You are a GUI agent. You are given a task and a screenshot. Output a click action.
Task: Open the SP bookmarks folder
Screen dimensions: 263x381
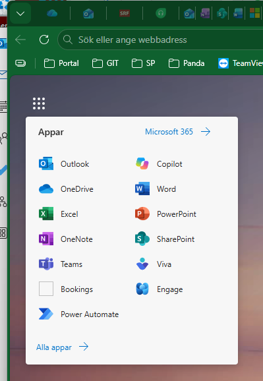click(143, 63)
